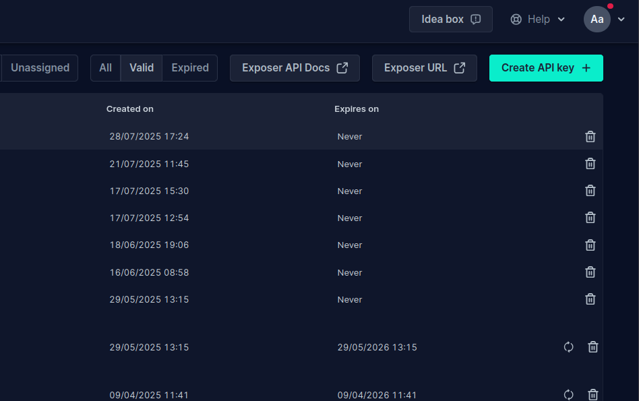Screen dimensions: 639x401
Task: Show All API keys
Action: 106,68
